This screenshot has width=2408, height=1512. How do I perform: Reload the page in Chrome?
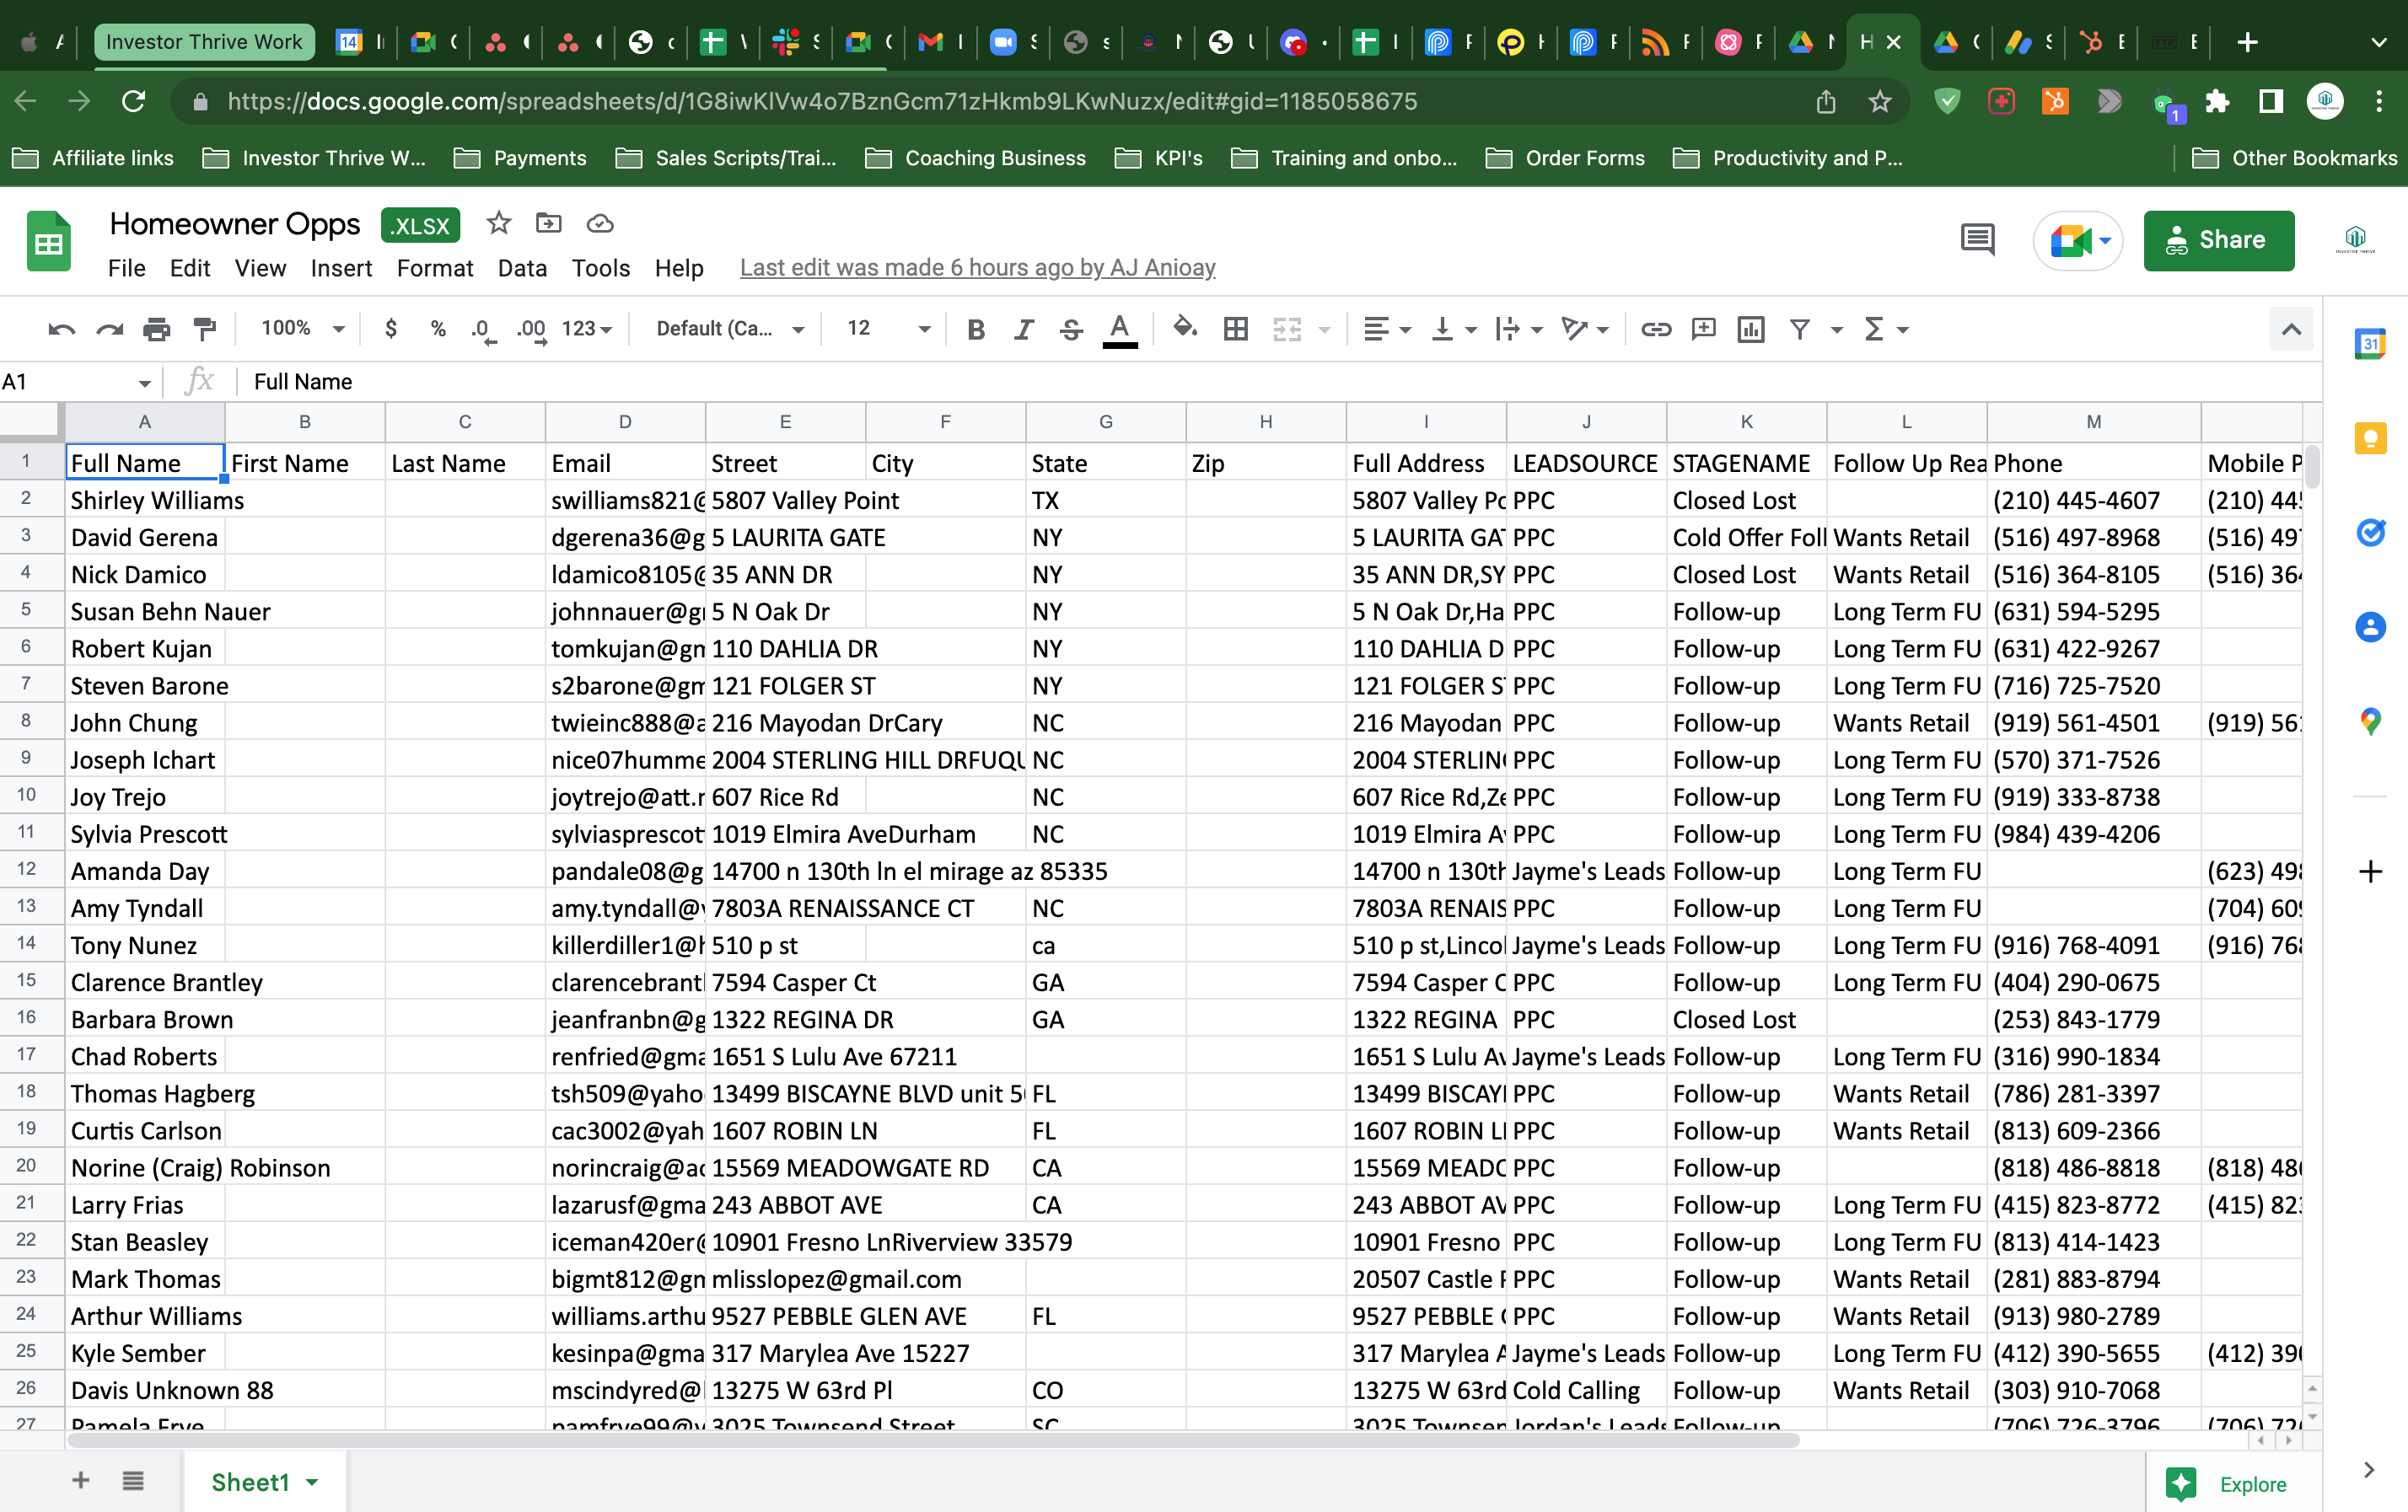(x=134, y=101)
